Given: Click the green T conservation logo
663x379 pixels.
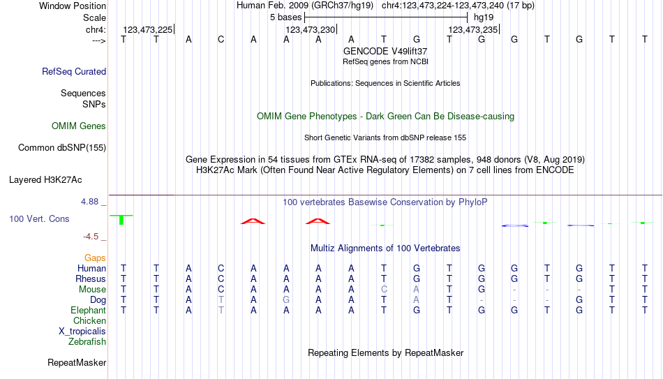Looking at the screenshot, I should (x=121, y=219).
